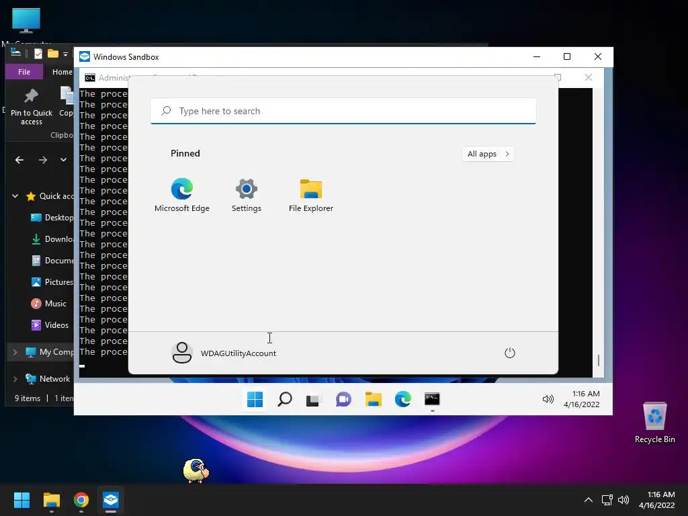
Task: Go forward in File Explorer navigation
Action: coord(42,160)
